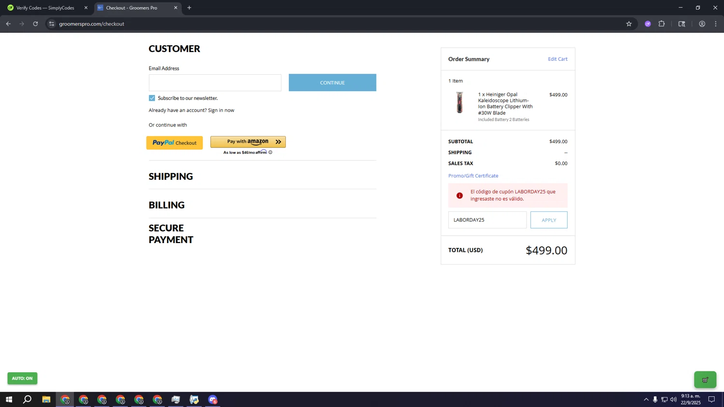This screenshot has width=724, height=407.
Task: Click the SECURE PAYMENT section heading
Action: coord(171,234)
